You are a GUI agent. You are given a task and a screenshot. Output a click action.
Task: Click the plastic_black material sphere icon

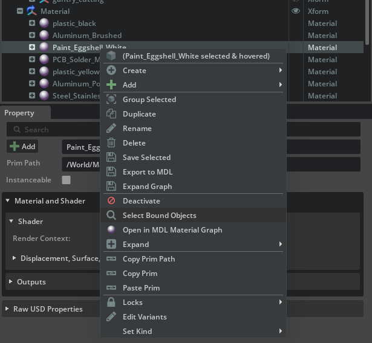pyautogui.click(x=44, y=24)
